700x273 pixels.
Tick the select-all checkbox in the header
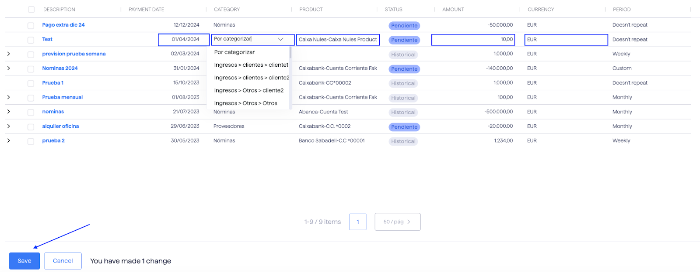31,10
